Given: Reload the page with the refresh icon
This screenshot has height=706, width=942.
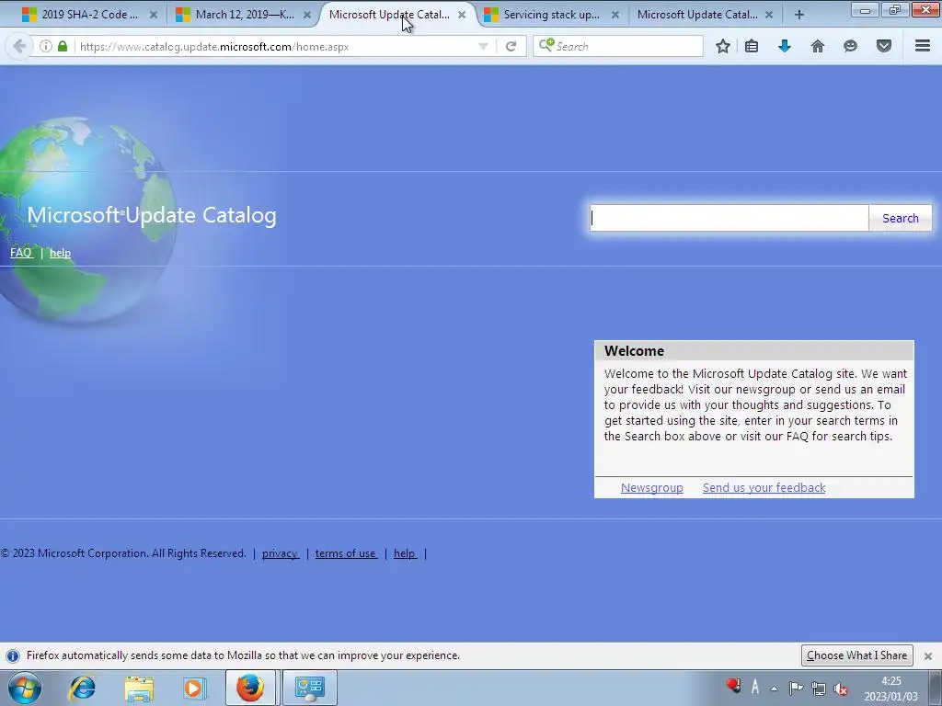Looking at the screenshot, I should click(511, 46).
